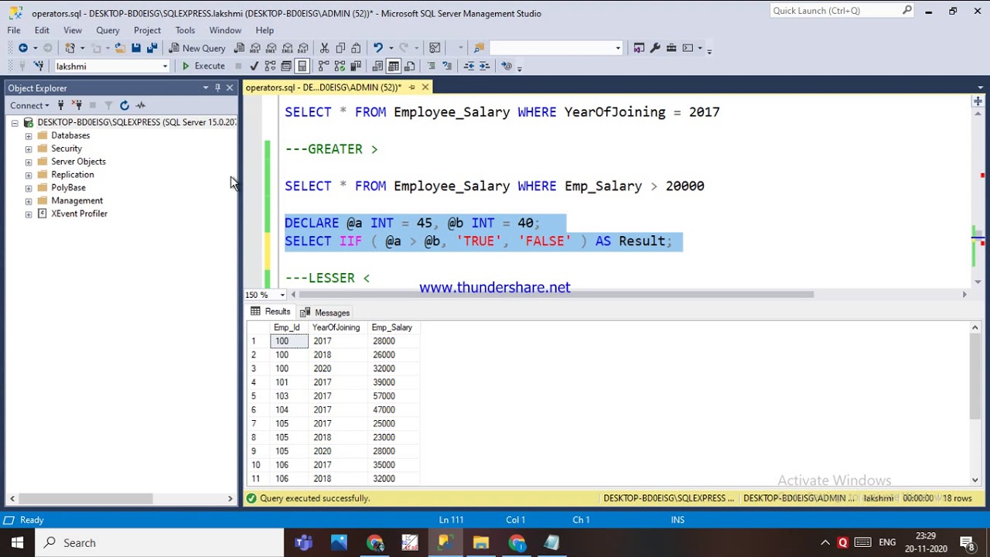Toggle pin on the operators.sql tab
This screenshot has width=990, height=557.
point(411,87)
